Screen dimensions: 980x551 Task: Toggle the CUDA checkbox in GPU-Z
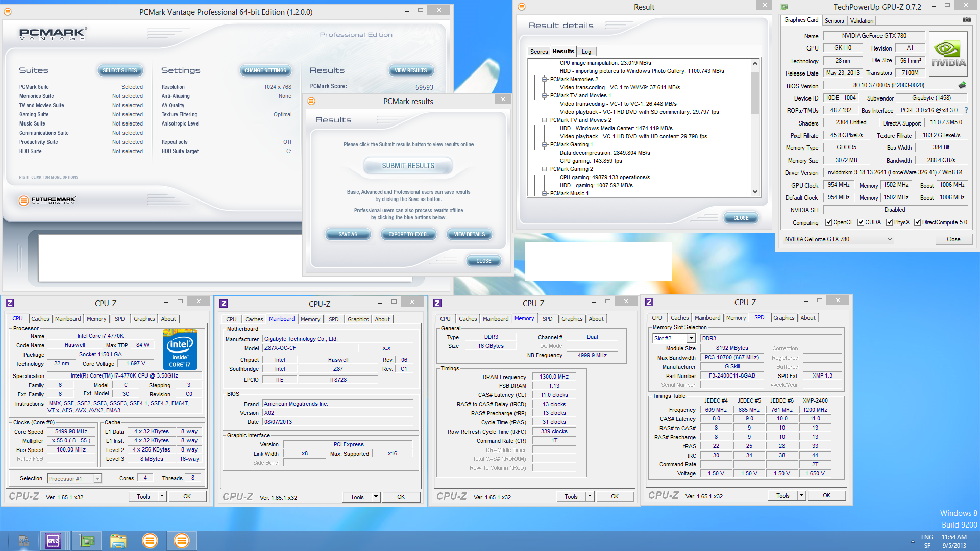(861, 222)
